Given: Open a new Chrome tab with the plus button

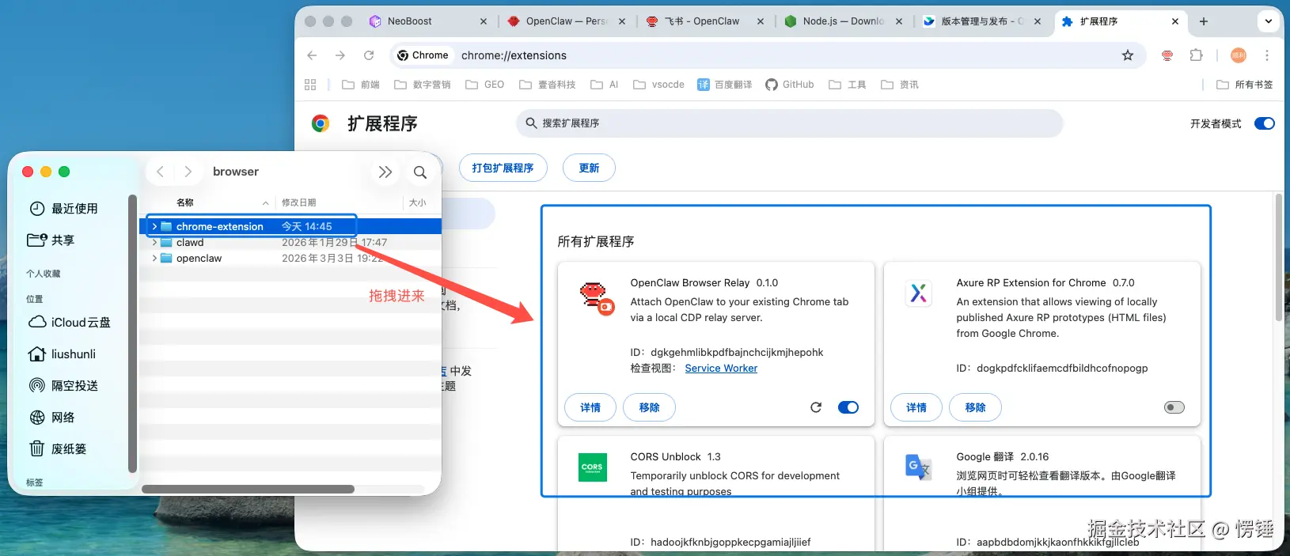Looking at the screenshot, I should point(1204,21).
